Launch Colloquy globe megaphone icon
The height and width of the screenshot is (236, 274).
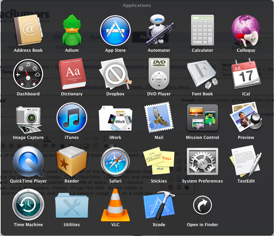[x=246, y=30]
